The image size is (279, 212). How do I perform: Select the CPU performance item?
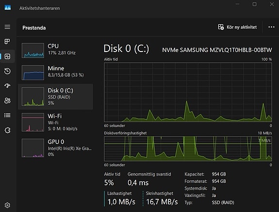(55, 50)
